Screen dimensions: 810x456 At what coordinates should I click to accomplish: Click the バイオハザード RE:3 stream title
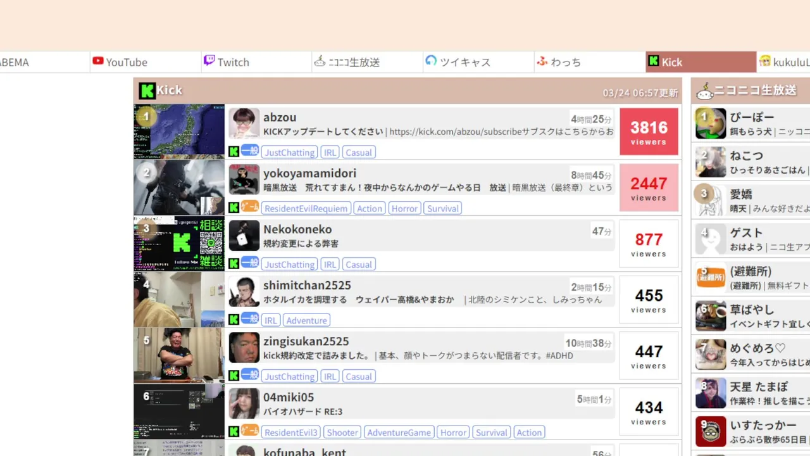[302, 412]
